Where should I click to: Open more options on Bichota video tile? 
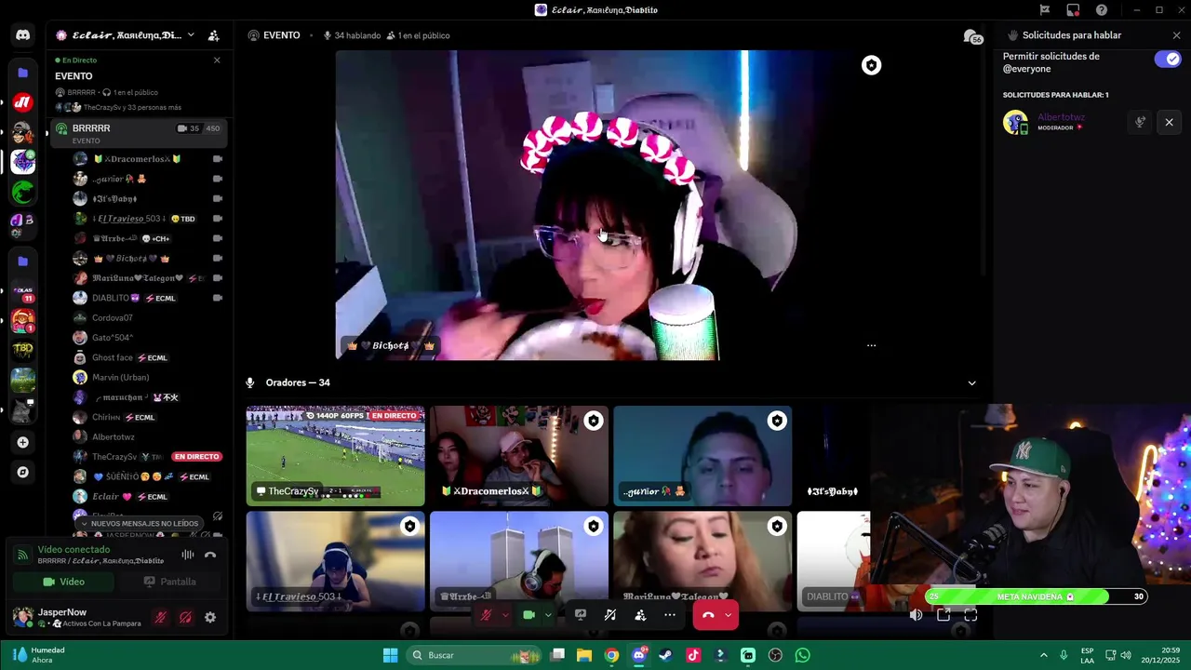pyautogui.click(x=871, y=345)
